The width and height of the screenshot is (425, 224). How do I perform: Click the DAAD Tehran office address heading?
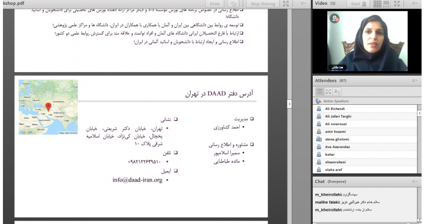[x=219, y=94]
